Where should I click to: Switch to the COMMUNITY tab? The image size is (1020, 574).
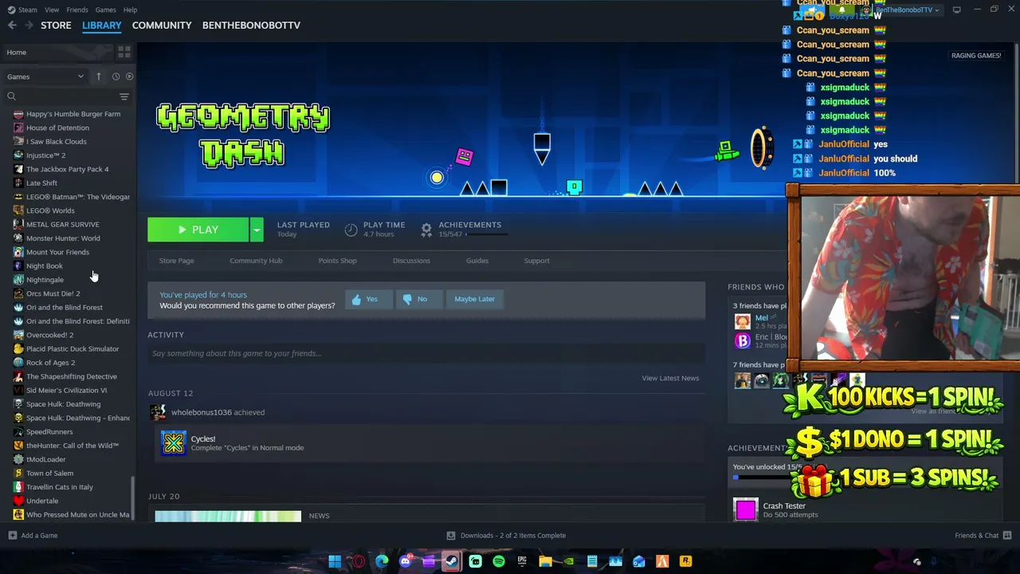pos(162,26)
